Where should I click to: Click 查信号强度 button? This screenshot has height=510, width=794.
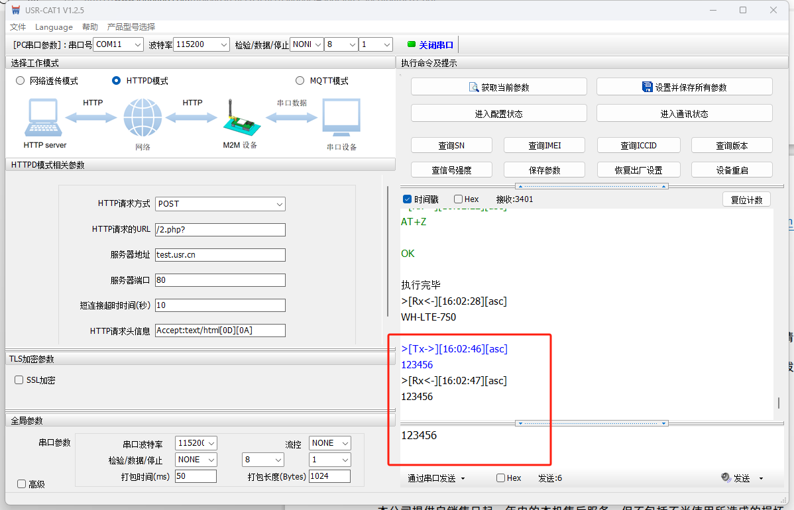[451, 170]
